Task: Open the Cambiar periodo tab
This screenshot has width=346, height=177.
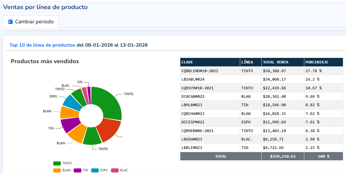Action: point(31,22)
